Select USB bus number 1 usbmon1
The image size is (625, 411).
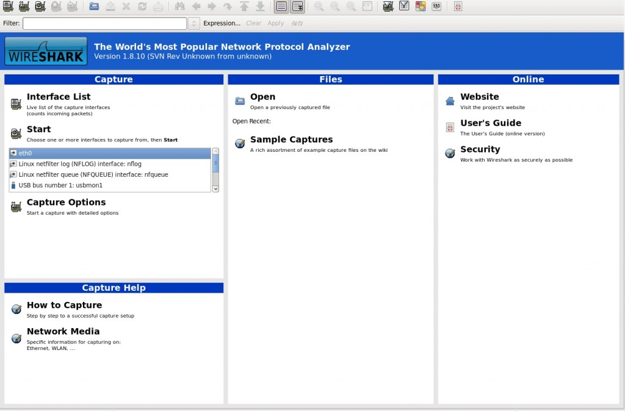pos(110,185)
